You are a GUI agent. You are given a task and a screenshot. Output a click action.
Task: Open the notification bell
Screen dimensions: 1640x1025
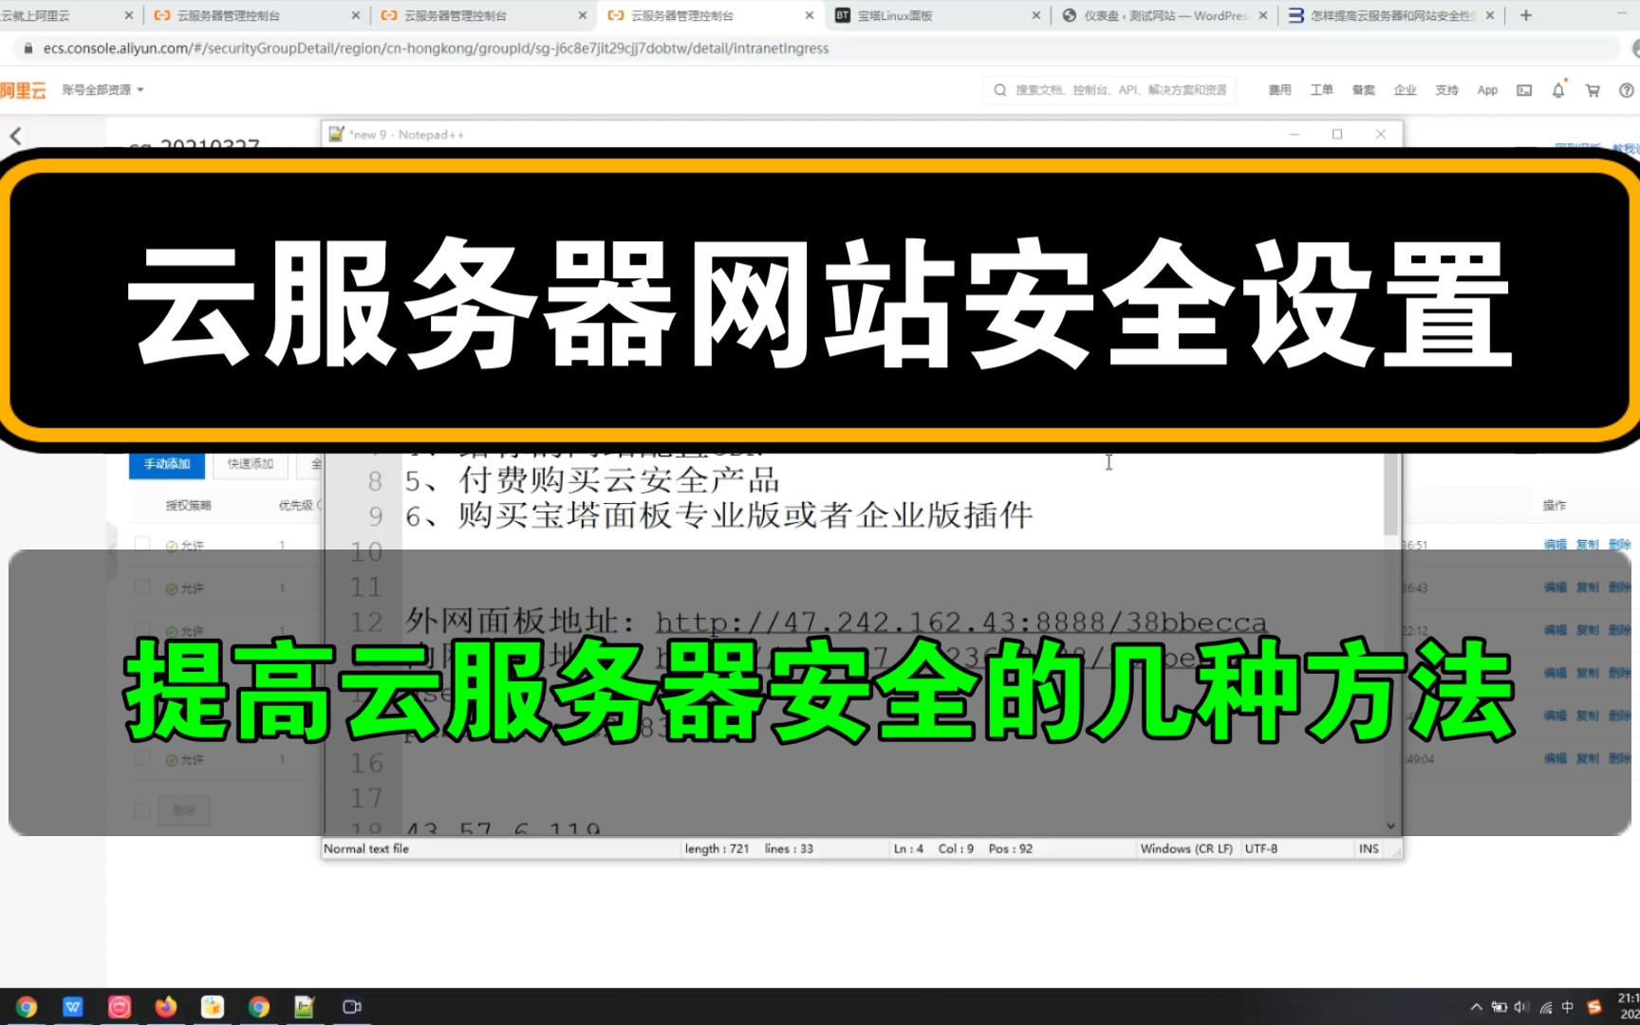(x=1557, y=90)
